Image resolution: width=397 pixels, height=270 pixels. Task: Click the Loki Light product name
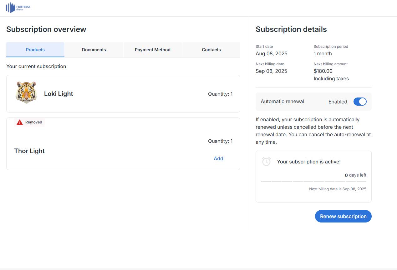point(59,94)
